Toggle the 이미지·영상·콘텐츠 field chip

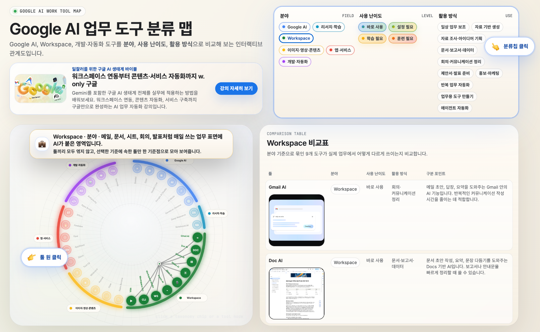301,50
